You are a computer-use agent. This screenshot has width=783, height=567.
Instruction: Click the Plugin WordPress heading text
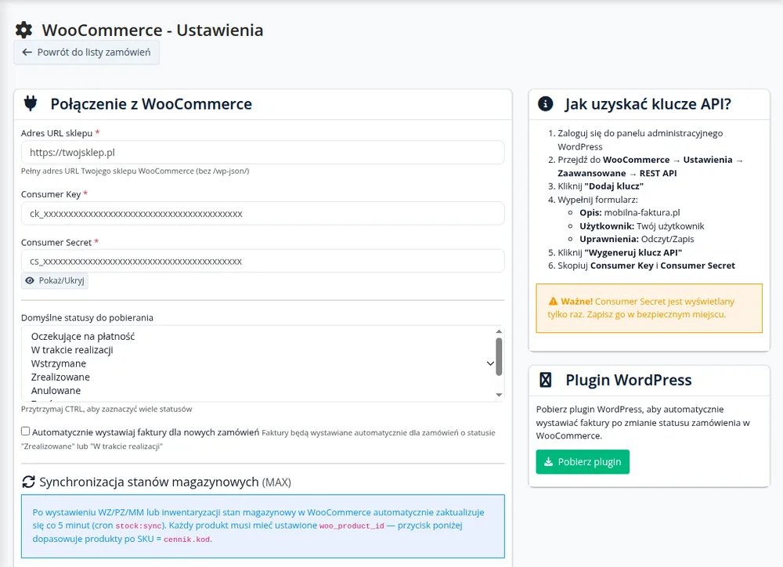(628, 380)
